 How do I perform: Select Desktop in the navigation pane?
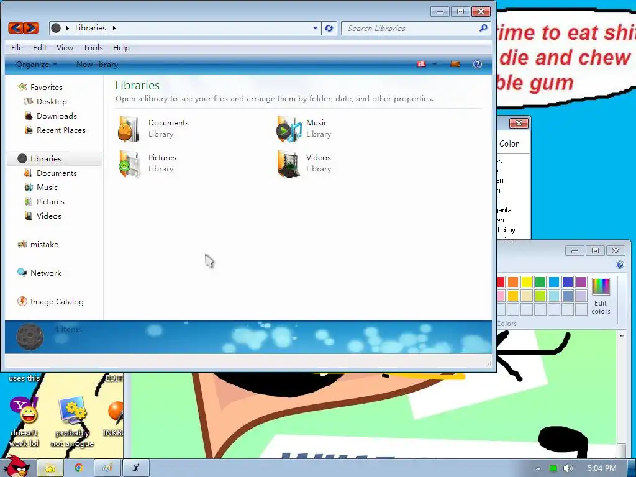tap(52, 101)
